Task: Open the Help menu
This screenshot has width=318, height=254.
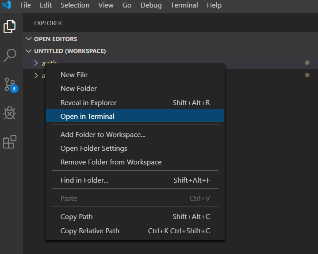Action: [214, 5]
